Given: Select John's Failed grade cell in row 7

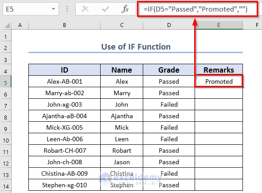Looking at the screenshot, I should 169,104.
